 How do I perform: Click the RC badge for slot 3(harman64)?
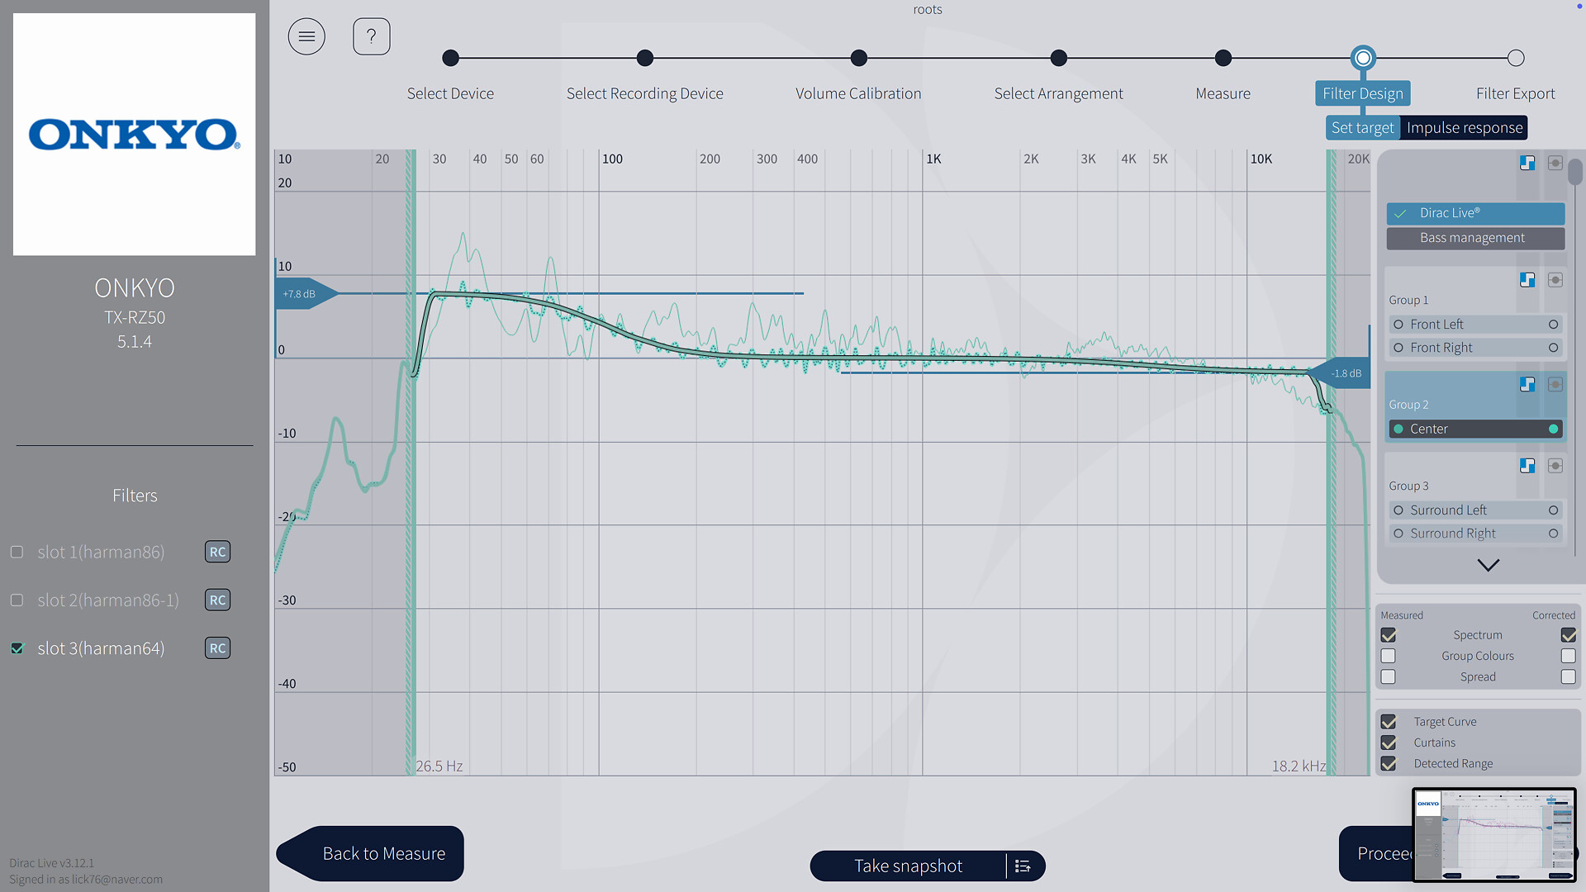click(x=217, y=648)
